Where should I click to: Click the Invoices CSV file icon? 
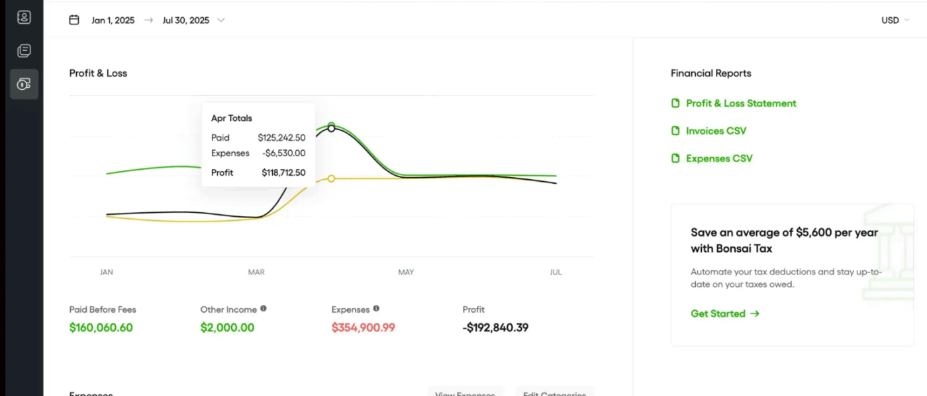(x=675, y=131)
